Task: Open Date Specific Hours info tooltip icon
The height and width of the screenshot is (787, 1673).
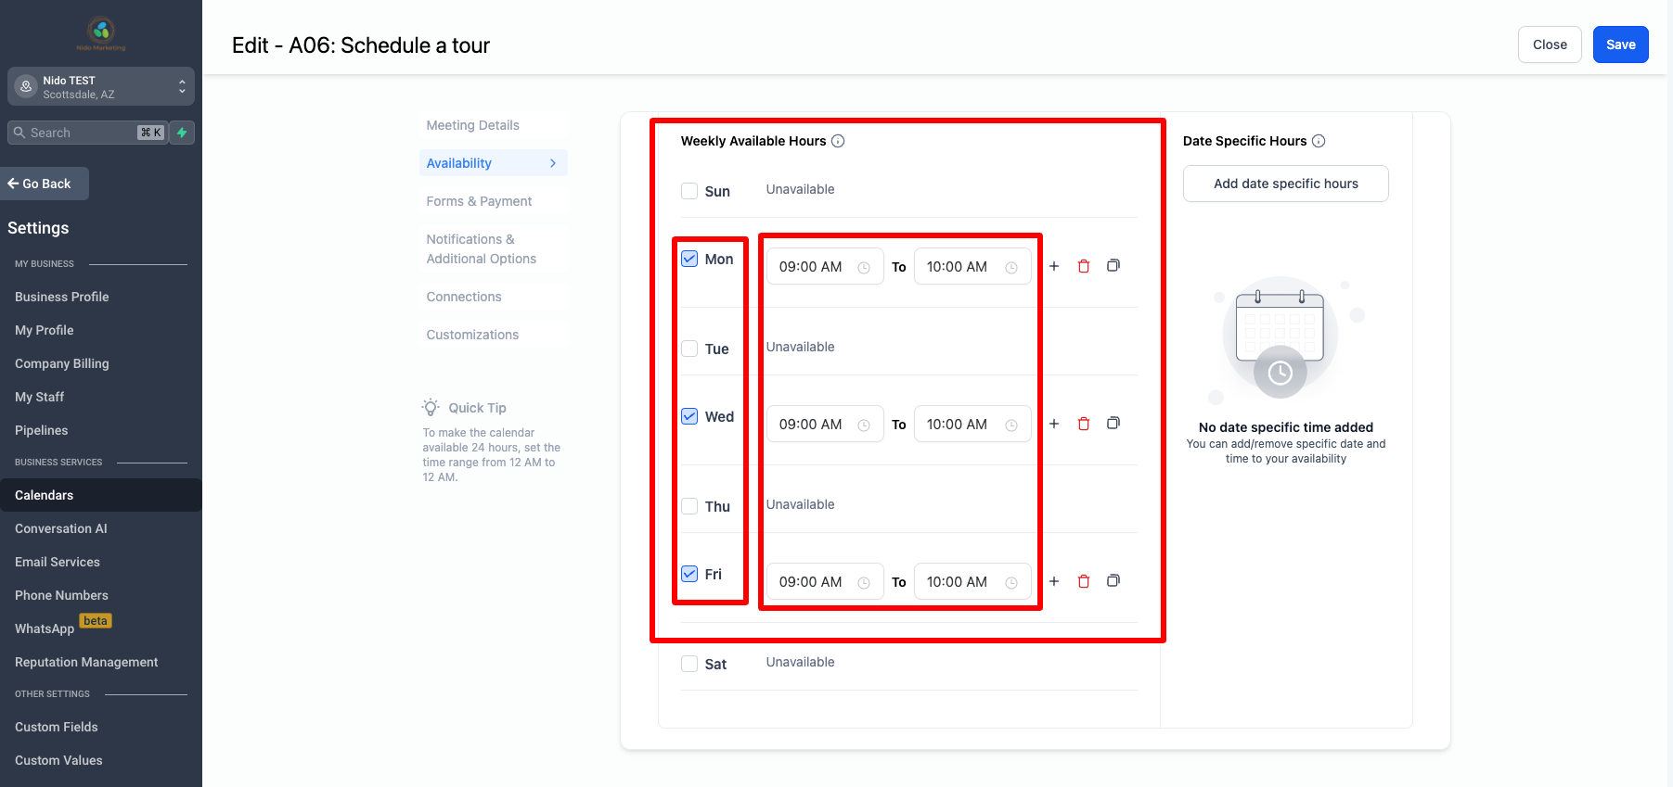Action: click(1319, 141)
